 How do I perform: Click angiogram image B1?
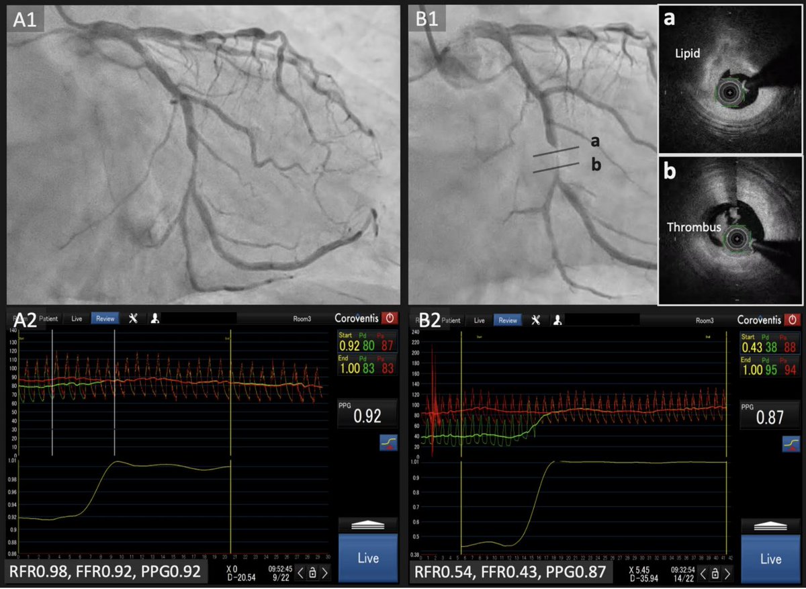[532, 154]
